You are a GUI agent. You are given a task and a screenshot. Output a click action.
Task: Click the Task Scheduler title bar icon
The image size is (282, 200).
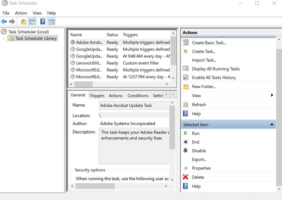point(5,3)
